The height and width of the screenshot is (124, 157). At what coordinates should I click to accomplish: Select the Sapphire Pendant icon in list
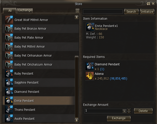point(9,83)
